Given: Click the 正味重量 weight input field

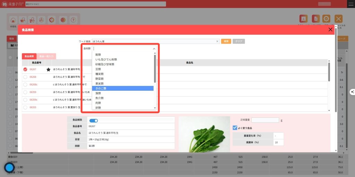Looking at the screenshot, I should pos(265,120).
